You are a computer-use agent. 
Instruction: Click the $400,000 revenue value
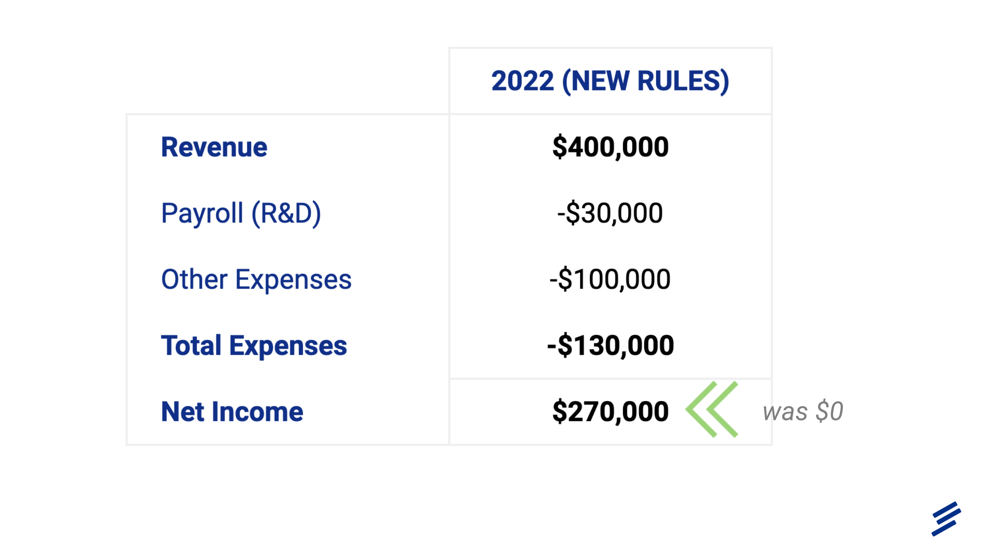pos(610,147)
